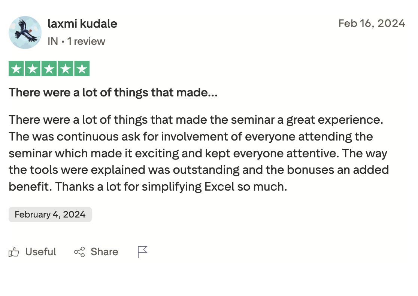Image resolution: width=418 pixels, height=296 pixels.
Task: Click the Feb 16, 2024 post date
Action: click(372, 24)
